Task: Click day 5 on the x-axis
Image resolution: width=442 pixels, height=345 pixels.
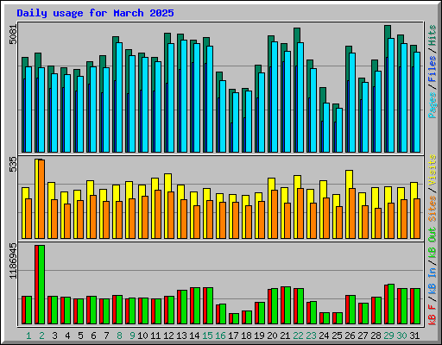Action: point(80,336)
